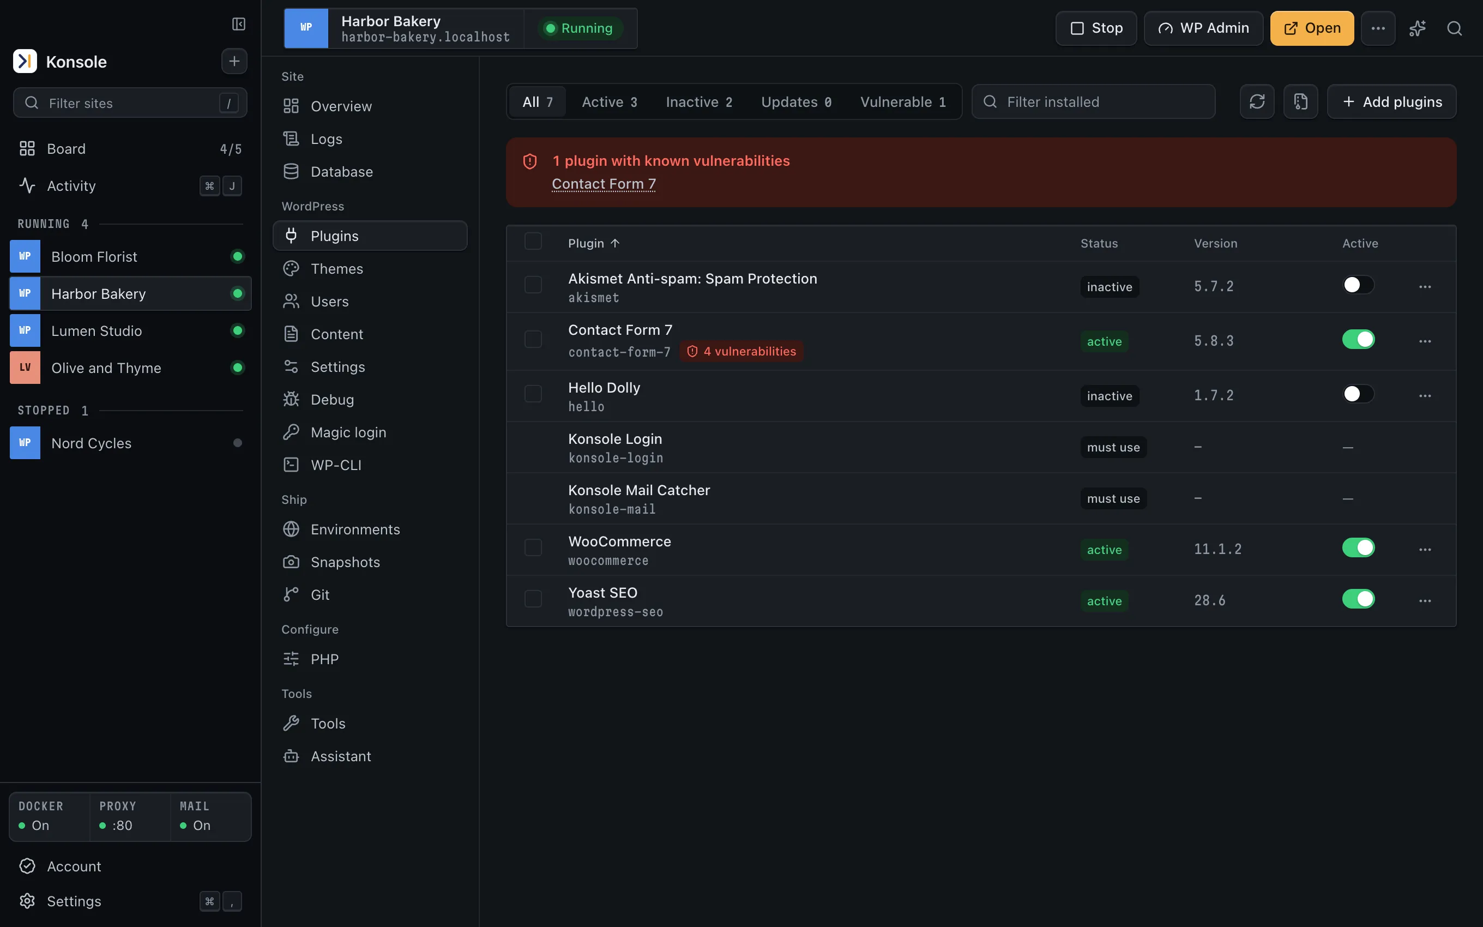Open the Assistant section
1483x927 pixels.
click(370, 756)
